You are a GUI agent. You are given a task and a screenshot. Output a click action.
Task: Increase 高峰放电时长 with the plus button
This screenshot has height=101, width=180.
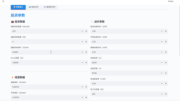[x=166, y=52]
